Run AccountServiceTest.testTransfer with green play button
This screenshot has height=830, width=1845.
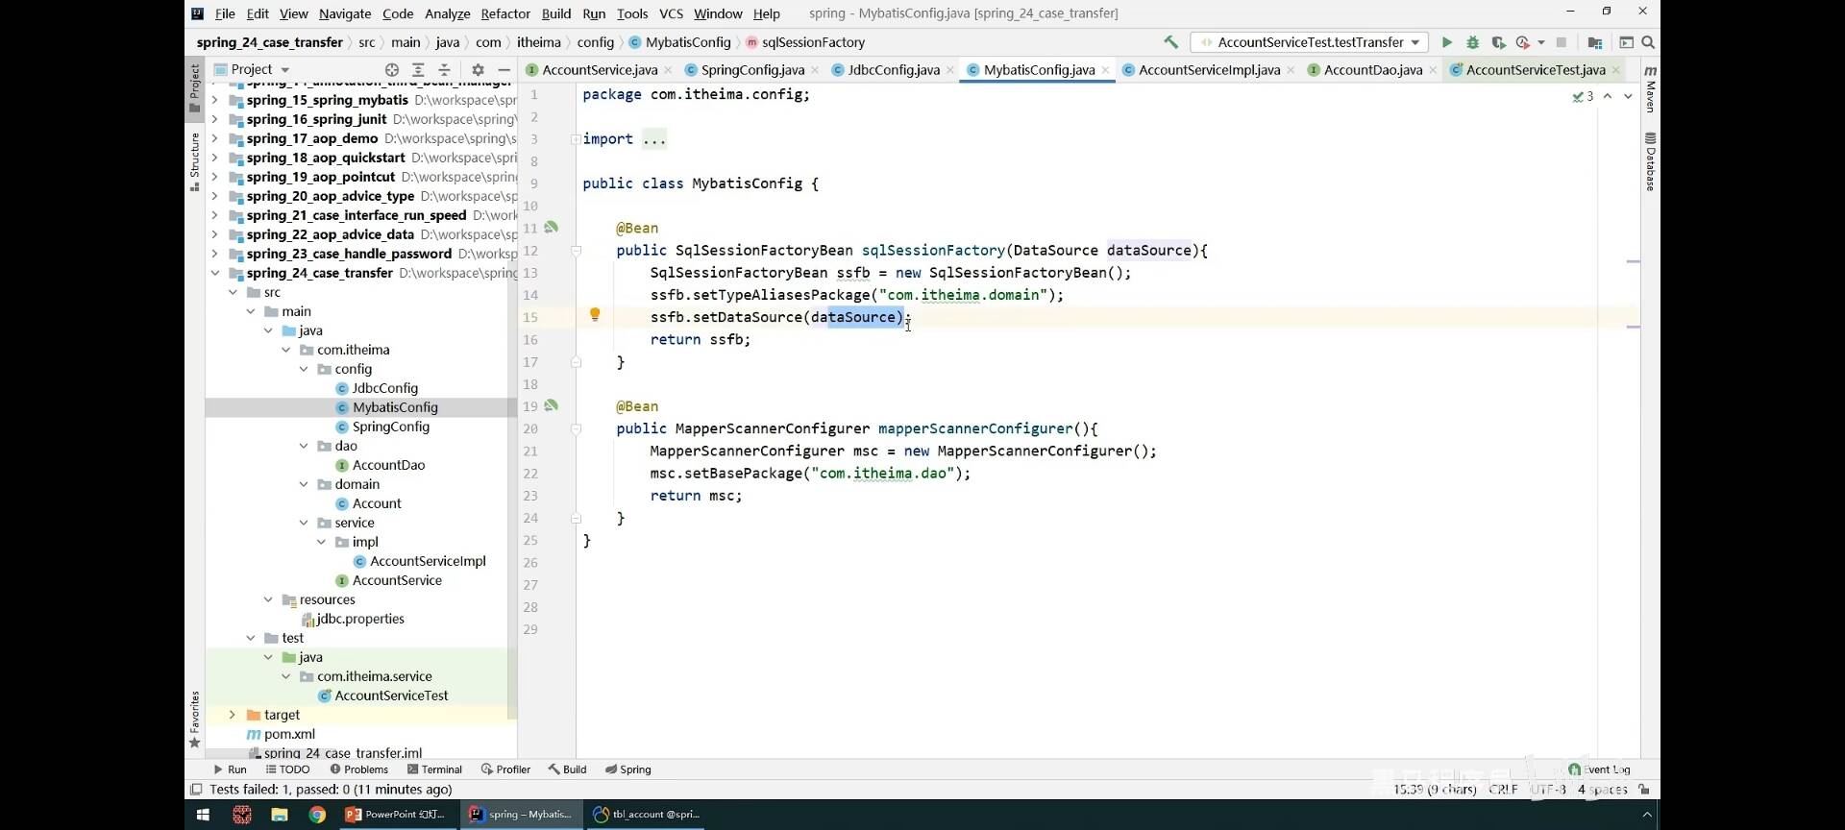pyautogui.click(x=1446, y=42)
